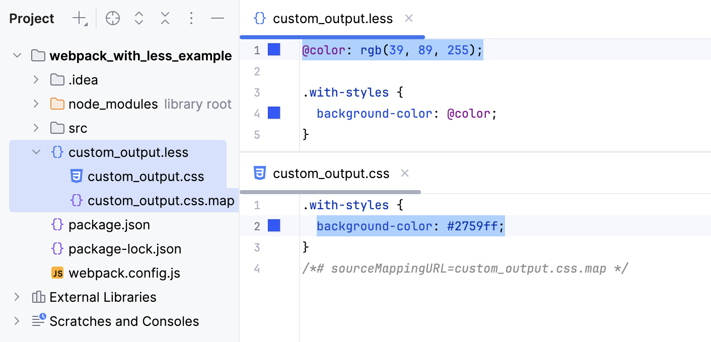Hide the Project tool window with minimize icon

pyautogui.click(x=217, y=18)
